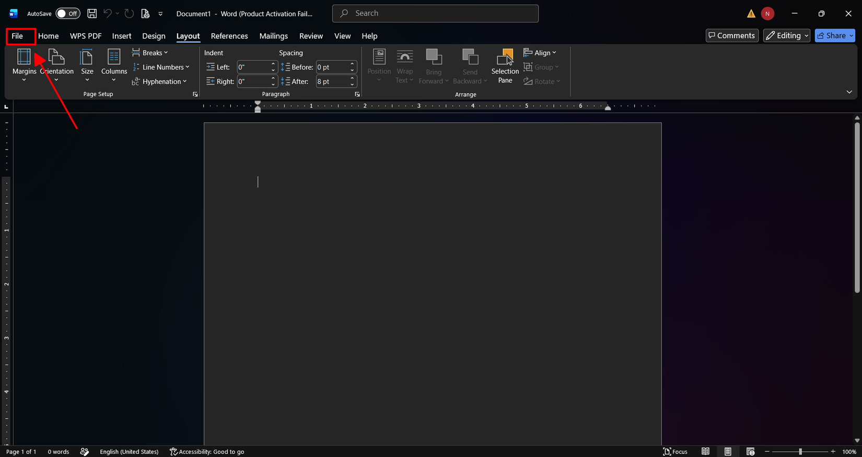Open the Editing mode dropdown
The width and height of the screenshot is (862, 457).
point(787,35)
